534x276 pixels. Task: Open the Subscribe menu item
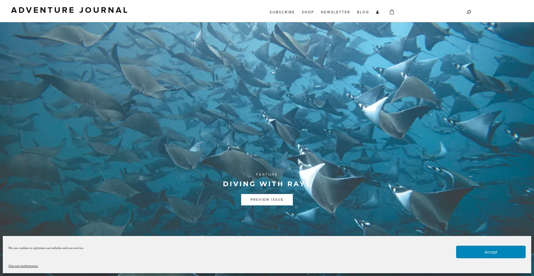pos(282,12)
